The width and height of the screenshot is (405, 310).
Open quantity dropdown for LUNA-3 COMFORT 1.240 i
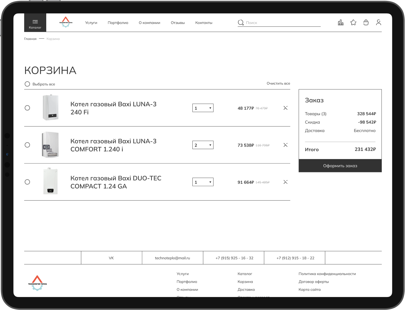[x=203, y=145]
